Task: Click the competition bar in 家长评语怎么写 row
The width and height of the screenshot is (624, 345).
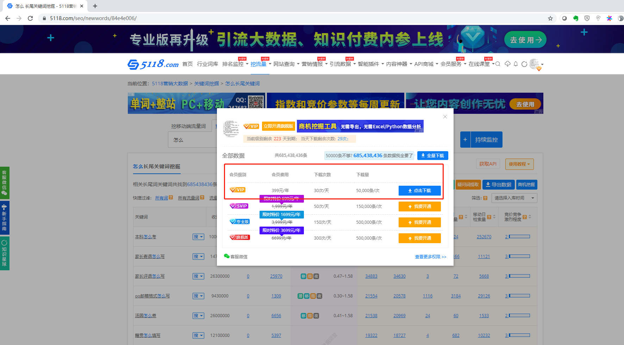Action: (x=519, y=276)
